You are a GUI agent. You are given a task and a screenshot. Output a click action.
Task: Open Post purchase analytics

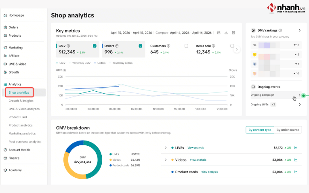click(25, 142)
